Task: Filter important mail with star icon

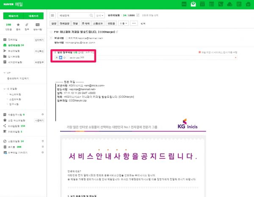Action: pos(18,27)
